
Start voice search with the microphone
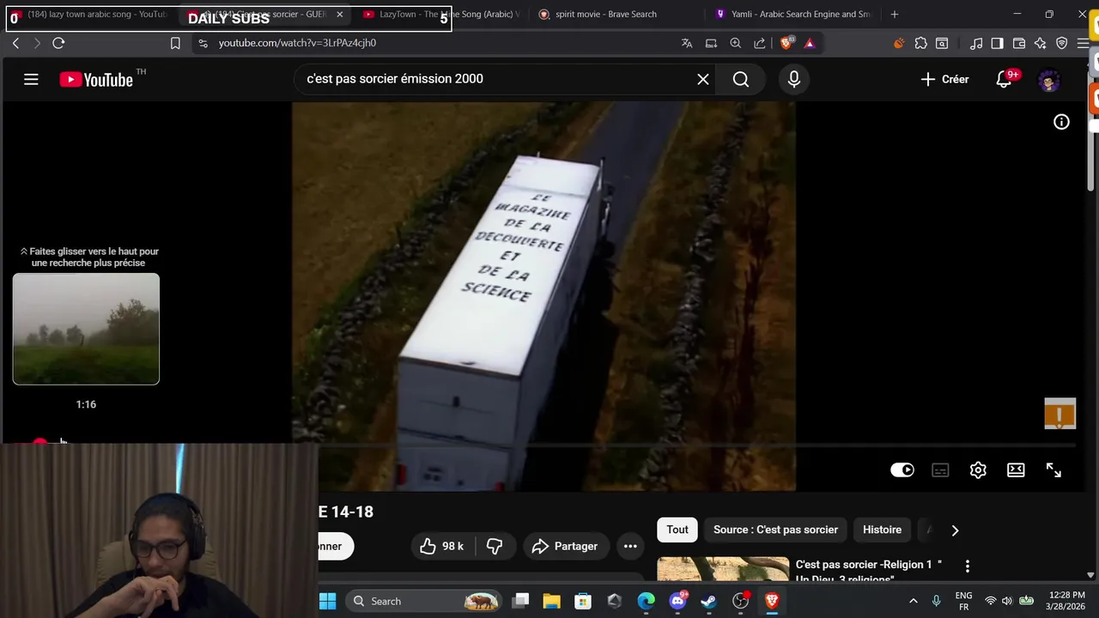(x=794, y=79)
